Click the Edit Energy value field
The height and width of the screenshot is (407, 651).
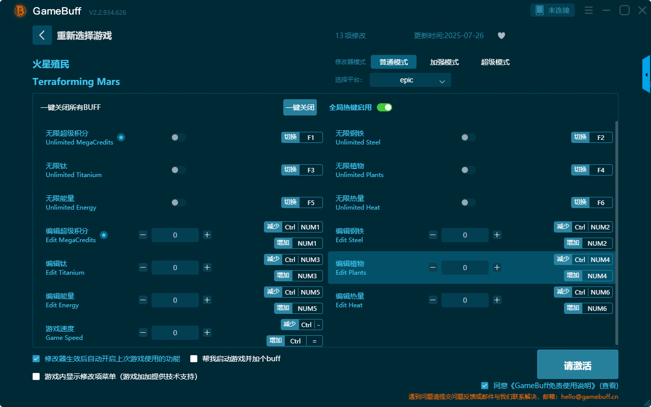(175, 300)
